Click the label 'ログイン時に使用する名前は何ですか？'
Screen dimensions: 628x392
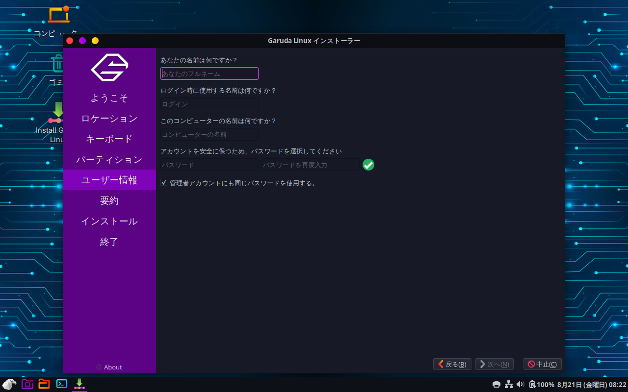[x=219, y=91]
